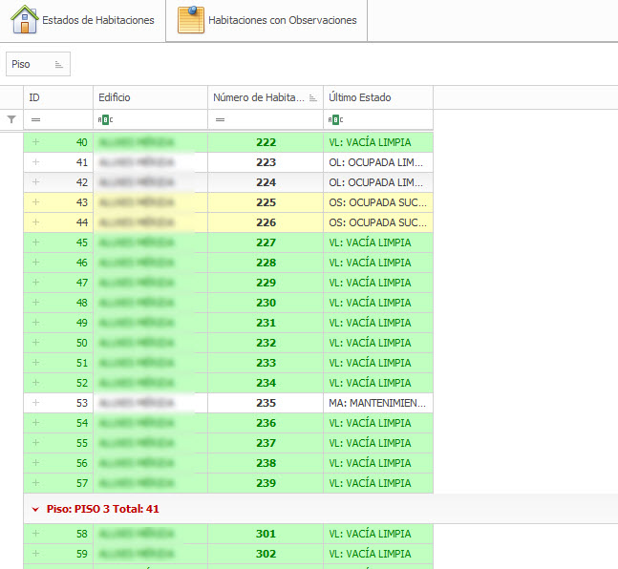Switch to Habitaciones con Observaciones tab
The width and height of the screenshot is (618, 569).
[267, 20]
